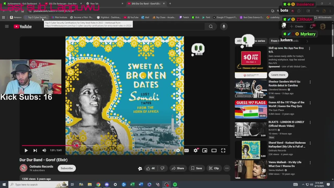Open Kick bookmark in bookmarks bar
This screenshot has width=334, height=188.
195,17
